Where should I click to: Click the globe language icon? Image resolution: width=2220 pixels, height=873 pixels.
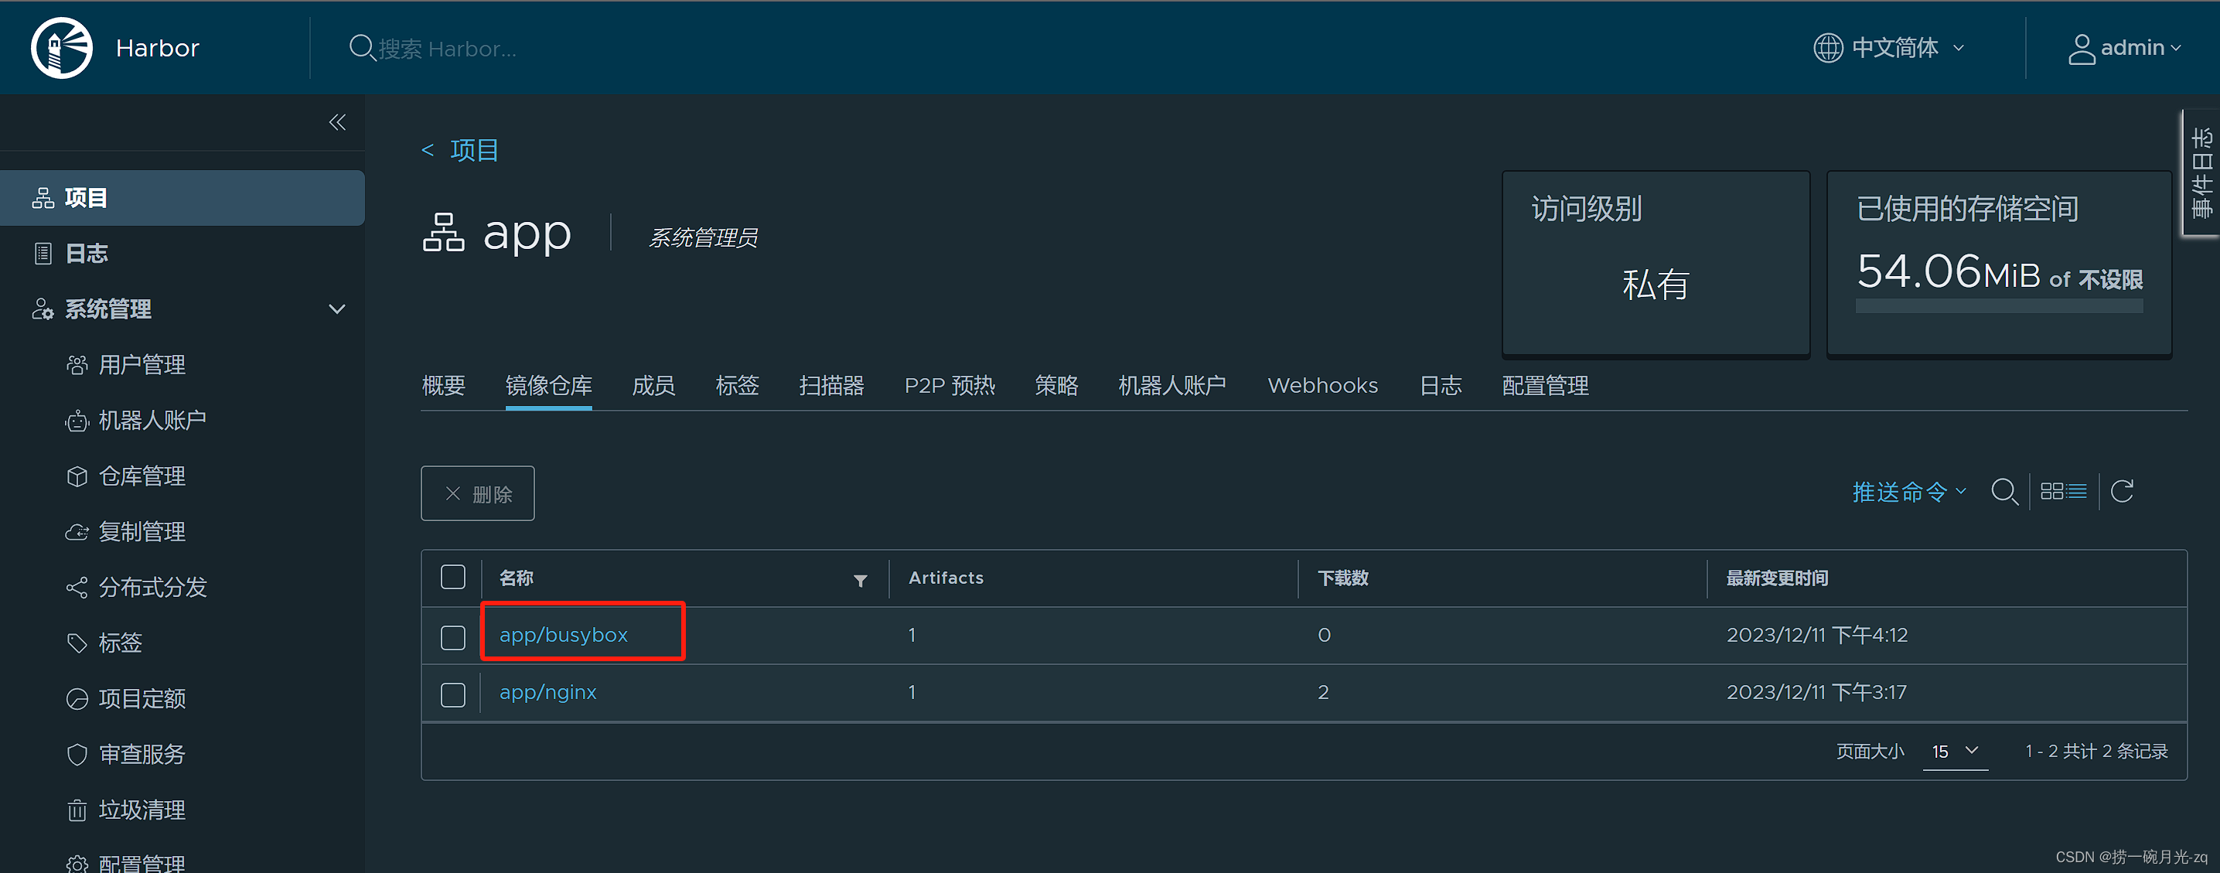click(x=1828, y=47)
